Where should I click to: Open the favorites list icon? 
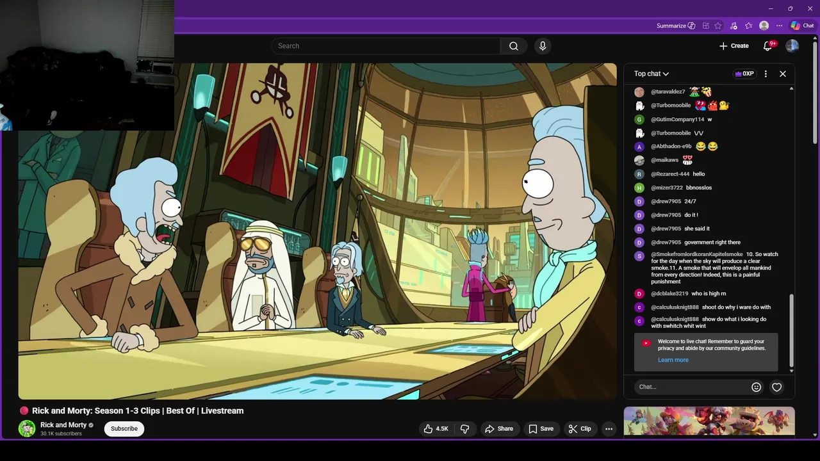pos(748,26)
